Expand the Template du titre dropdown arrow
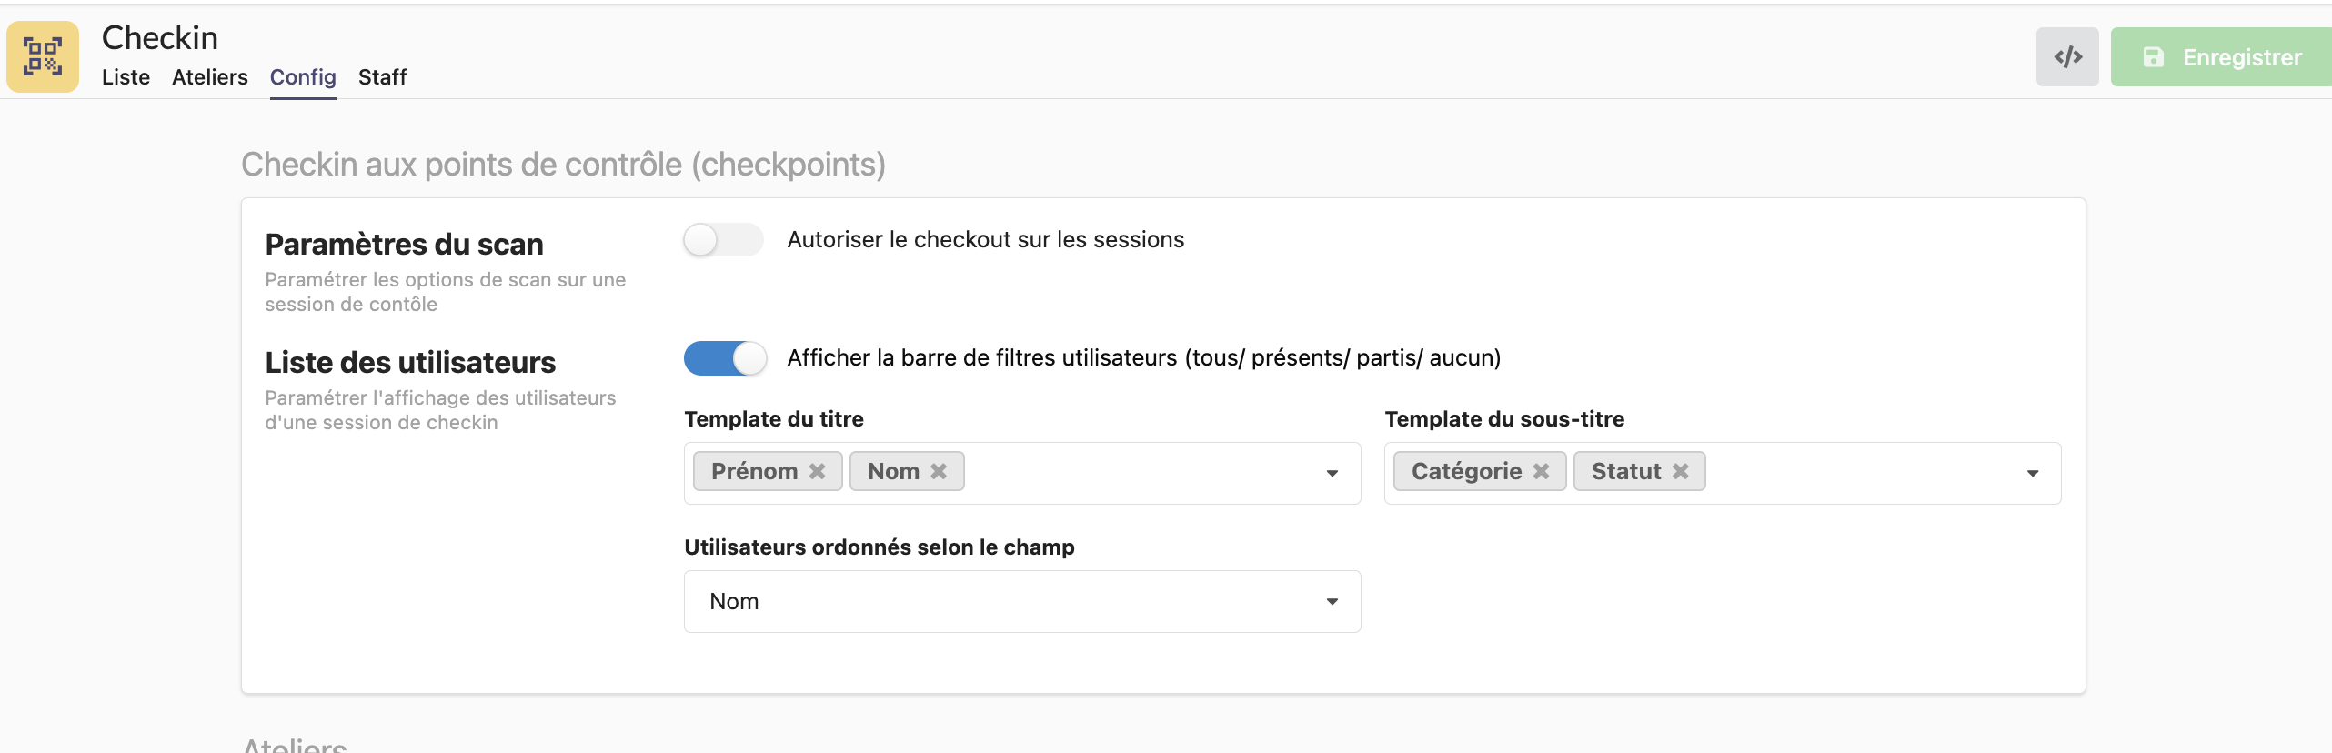This screenshot has height=753, width=2332. pyautogui.click(x=1332, y=473)
